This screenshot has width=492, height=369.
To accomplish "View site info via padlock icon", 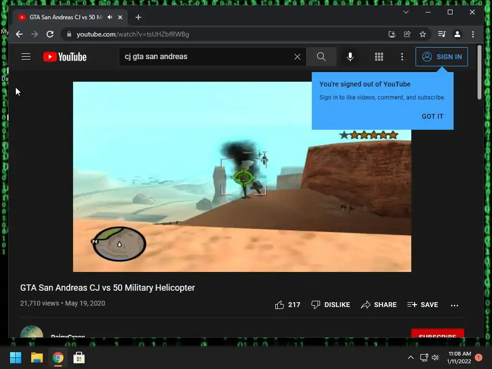I will click(69, 34).
